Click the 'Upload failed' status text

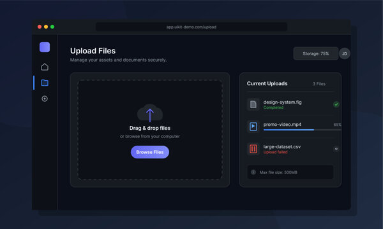pos(275,152)
